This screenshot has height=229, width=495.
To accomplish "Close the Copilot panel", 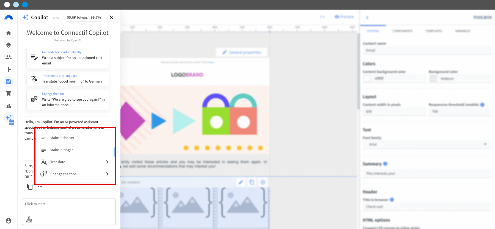I will pos(111,17).
